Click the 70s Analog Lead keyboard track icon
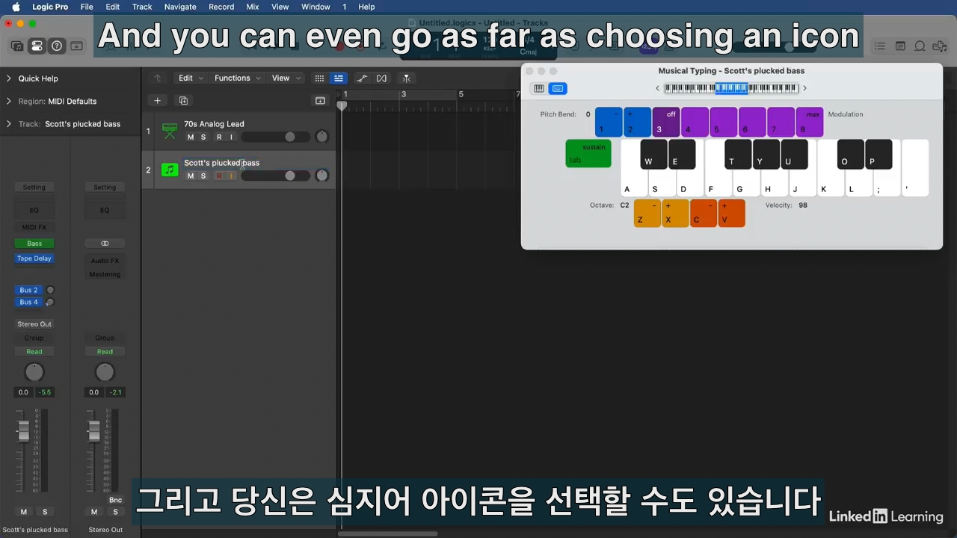957x538 pixels. click(x=170, y=132)
